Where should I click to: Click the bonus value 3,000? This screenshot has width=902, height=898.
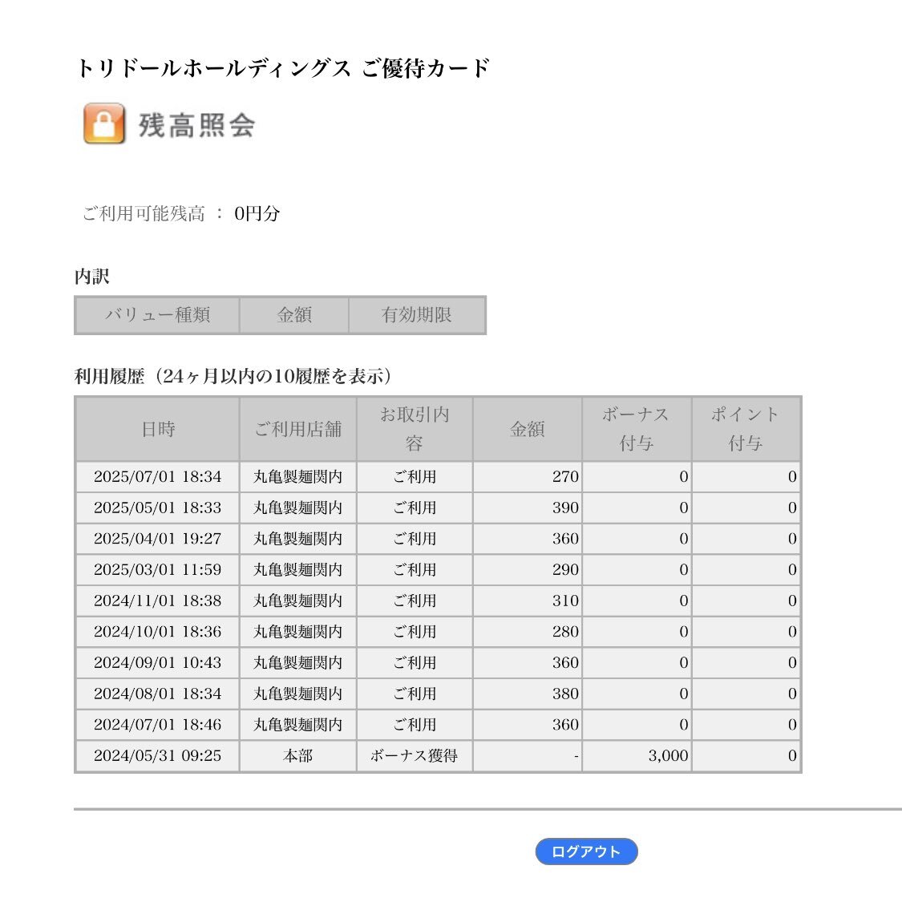668,756
